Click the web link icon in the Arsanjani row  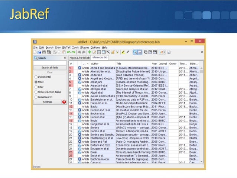(79, 82)
